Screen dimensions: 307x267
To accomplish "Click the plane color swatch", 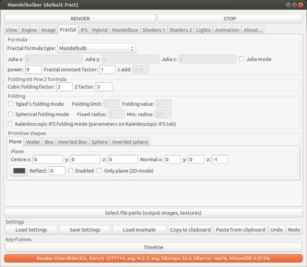I will coord(19,171).
